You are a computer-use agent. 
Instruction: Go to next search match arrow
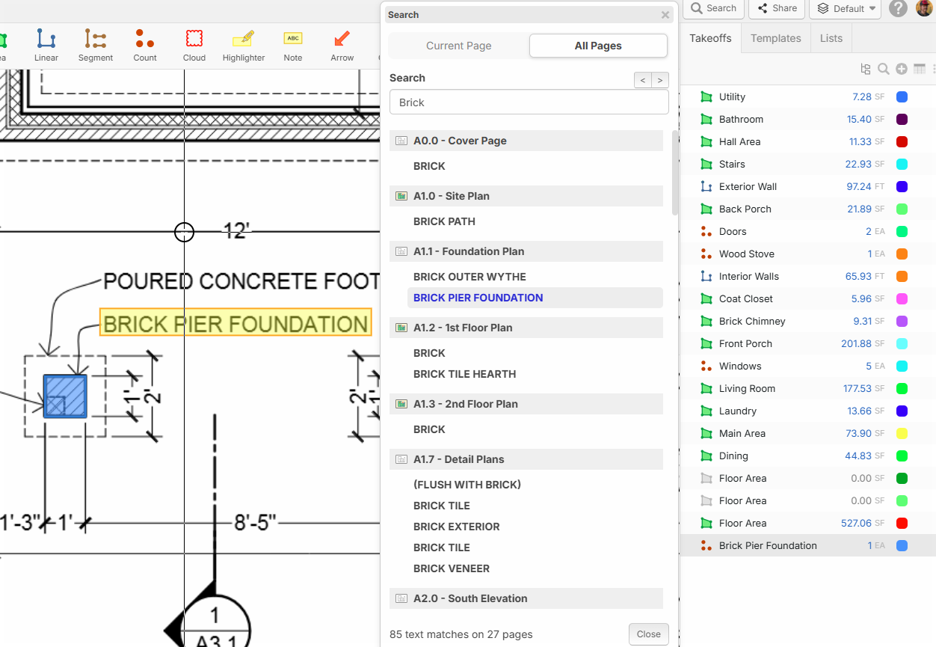pyautogui.click(x=660, y=80)
